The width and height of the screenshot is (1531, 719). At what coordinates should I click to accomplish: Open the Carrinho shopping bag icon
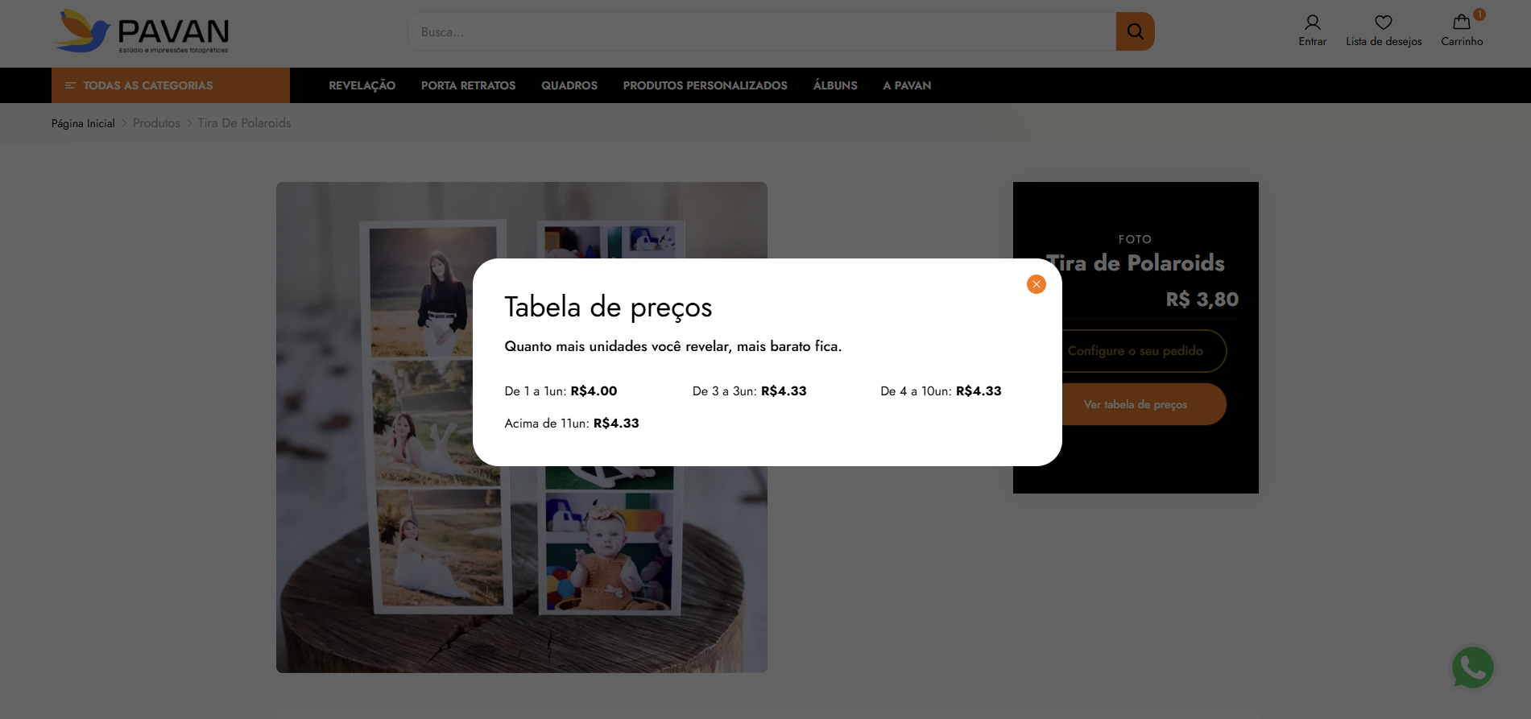(x=1461, y=23)
